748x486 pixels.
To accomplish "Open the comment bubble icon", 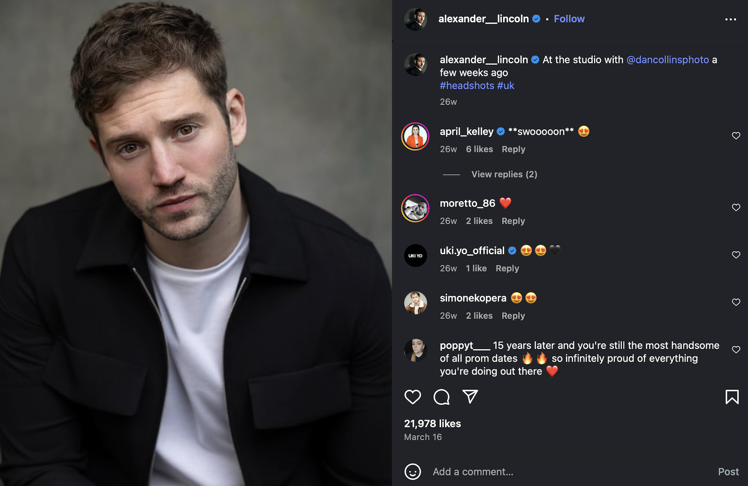I will pyautogui.click(x=441, y=397).
